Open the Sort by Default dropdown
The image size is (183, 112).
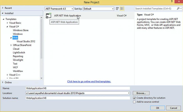pyautogui.click(x=98, y=9)
